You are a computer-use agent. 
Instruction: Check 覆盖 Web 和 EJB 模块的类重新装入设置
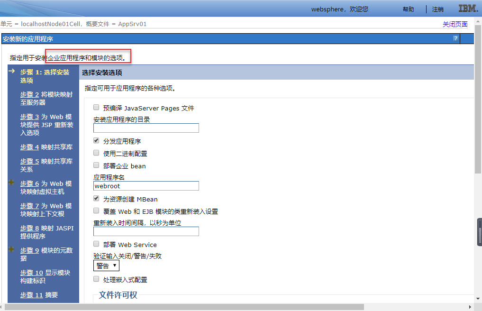(96, 210)
